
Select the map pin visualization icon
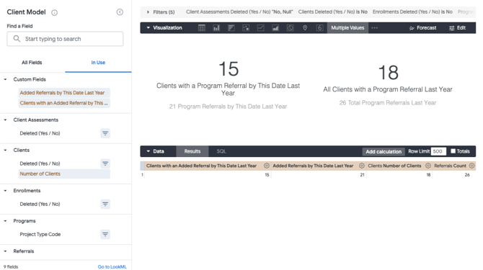tap(305, 28)
